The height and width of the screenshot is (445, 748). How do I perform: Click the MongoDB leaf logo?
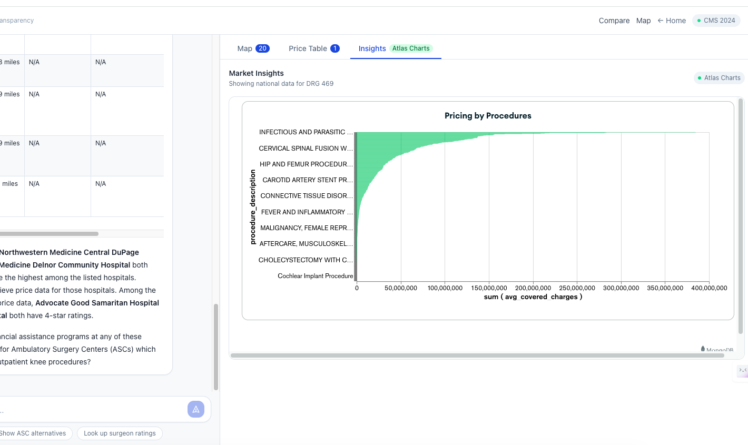[x=703, y=349]
